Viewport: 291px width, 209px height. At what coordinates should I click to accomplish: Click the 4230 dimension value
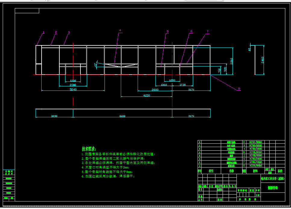point(147,95)
